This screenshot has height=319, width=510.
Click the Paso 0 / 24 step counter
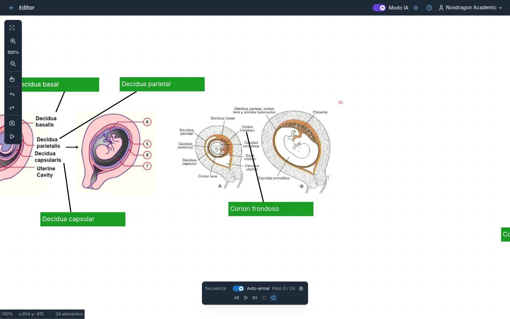click(x=283, y=289)
